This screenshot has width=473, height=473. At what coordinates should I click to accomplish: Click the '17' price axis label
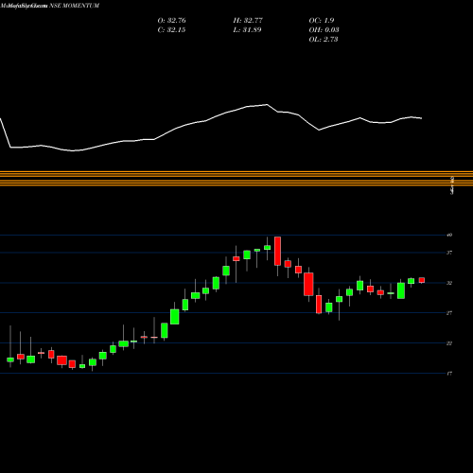point(449,374)
